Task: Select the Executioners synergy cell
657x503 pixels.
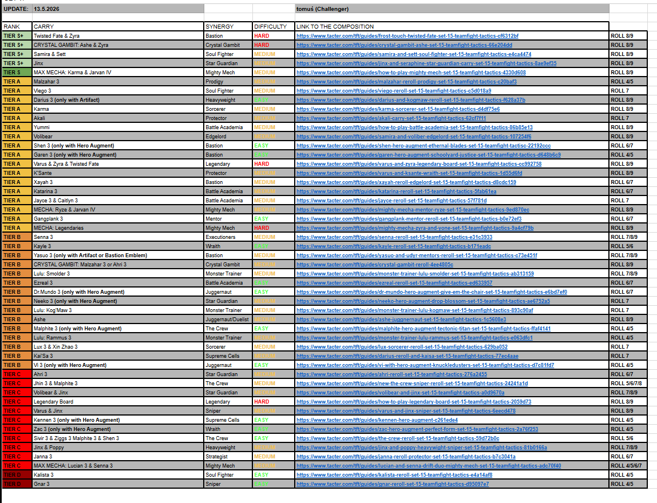Action: coord(228,237)
